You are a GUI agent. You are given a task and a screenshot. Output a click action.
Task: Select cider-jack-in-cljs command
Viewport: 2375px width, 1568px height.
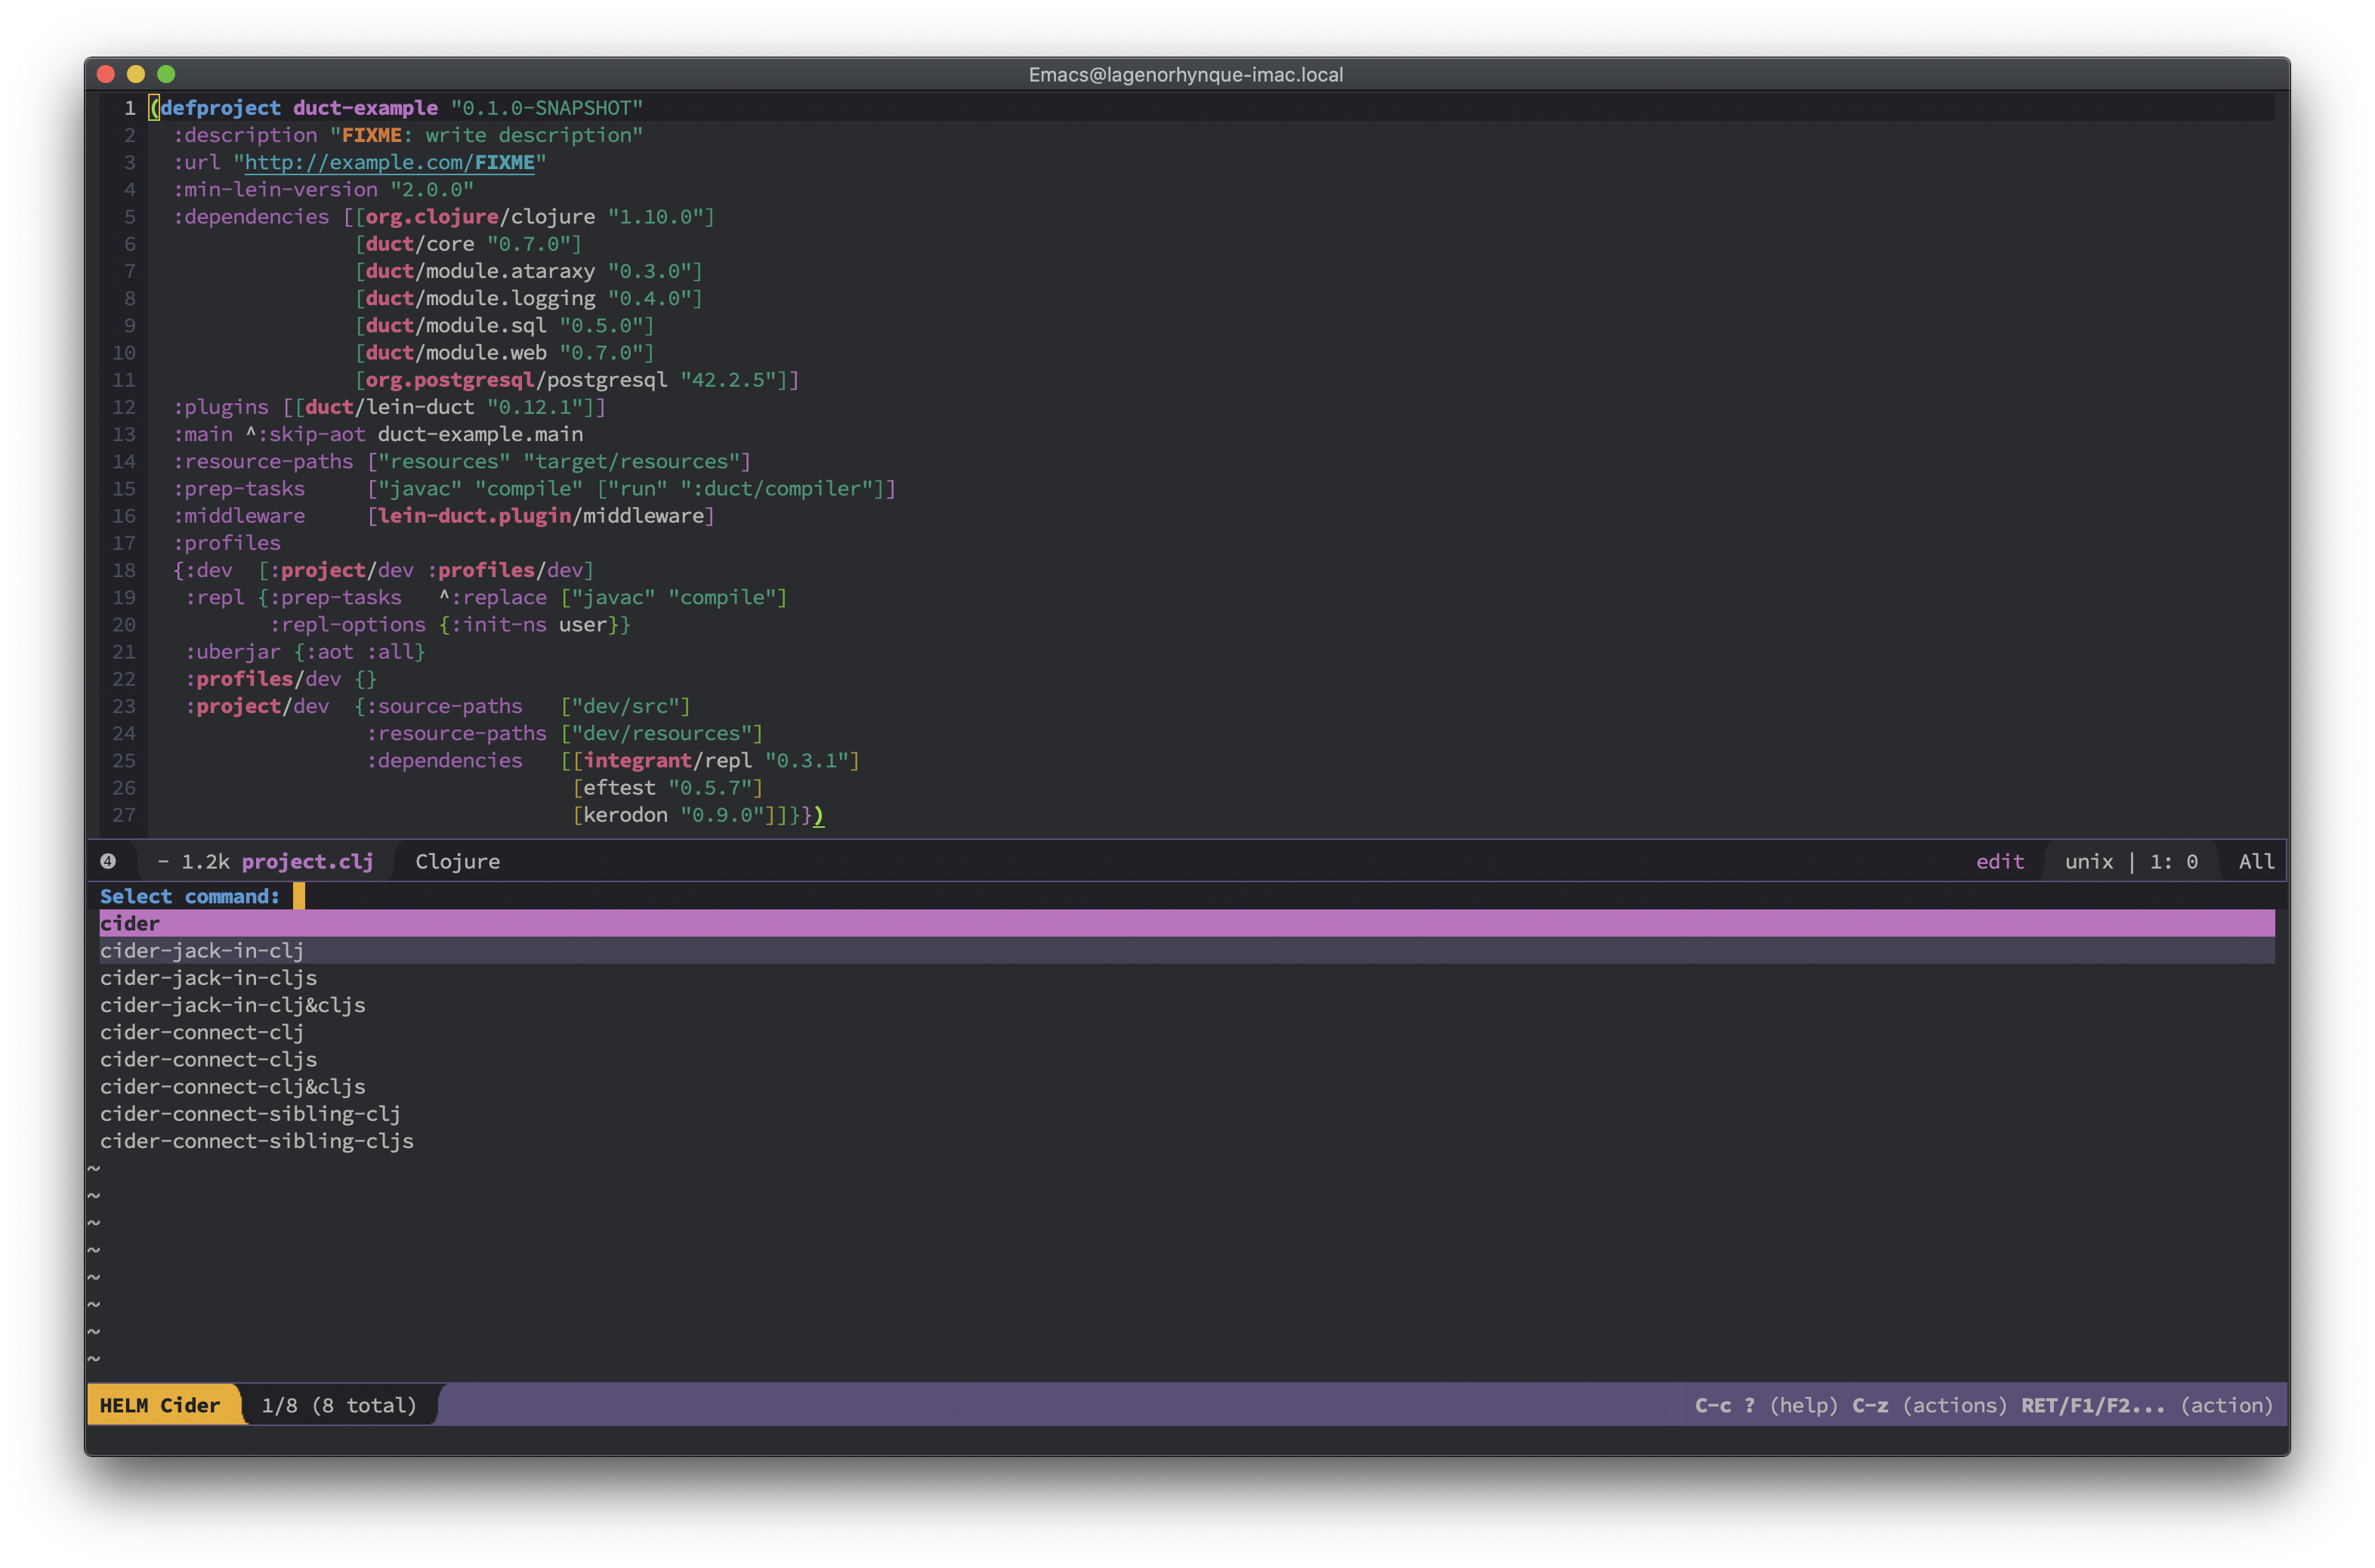click(208, 978)
